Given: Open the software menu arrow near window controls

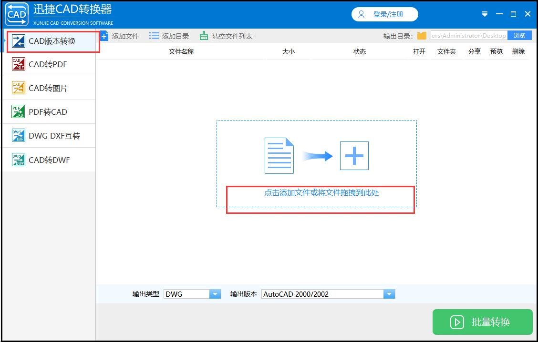Looking at the screenshot, I should (485, 14).
